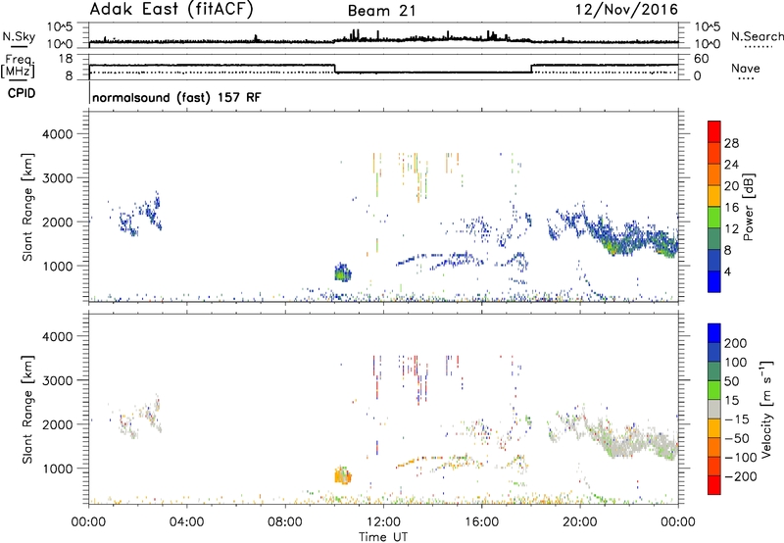
Task: Click the "28" label on Power color bar
Action: pyautogui.click(x=731, y=143)
